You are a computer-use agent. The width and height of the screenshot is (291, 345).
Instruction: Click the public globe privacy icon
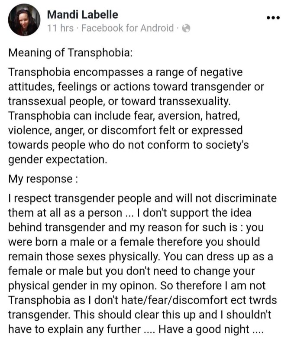click(186, 29)
